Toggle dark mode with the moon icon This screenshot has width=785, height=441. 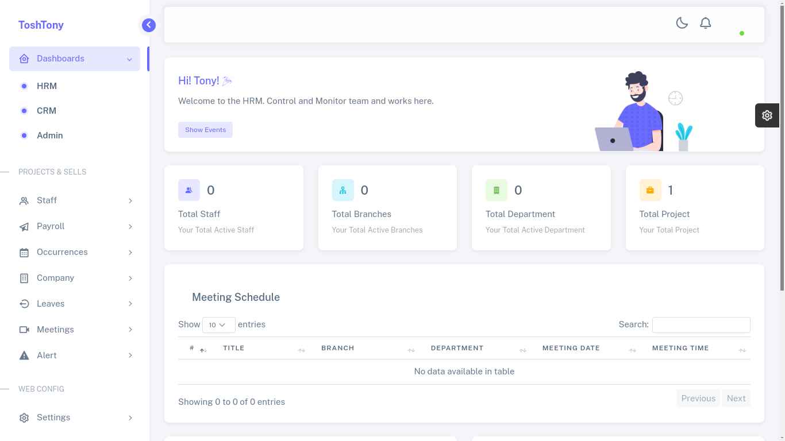[682, 23]
